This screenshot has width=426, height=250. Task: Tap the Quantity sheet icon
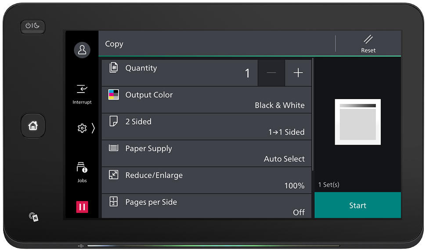coord(114,67)
